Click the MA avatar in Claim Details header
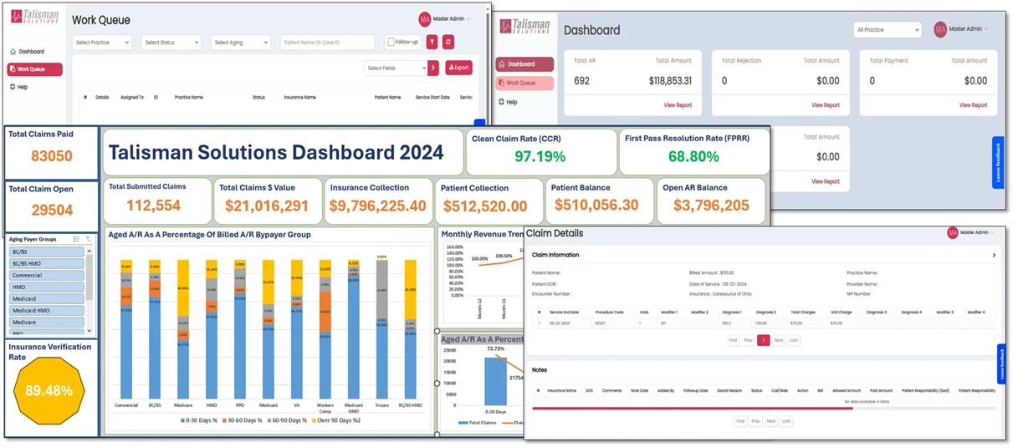Image resolution: width=1013 pixels, height=447 pixels. pos(952,232)
